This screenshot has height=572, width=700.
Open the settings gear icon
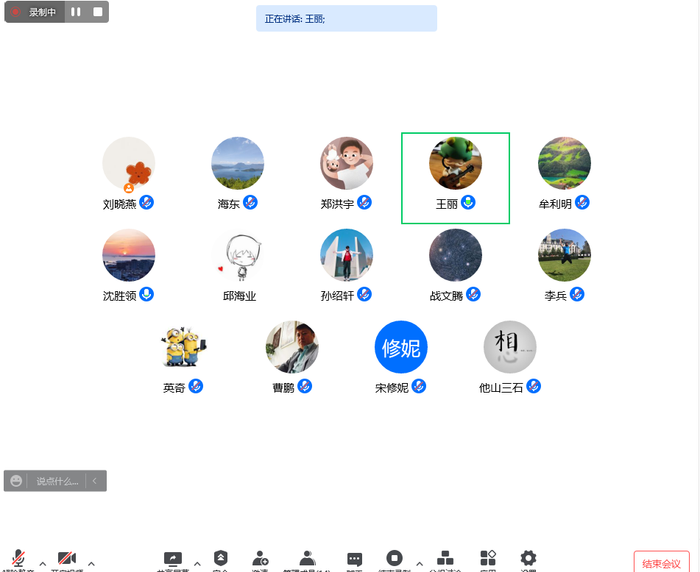528,559
